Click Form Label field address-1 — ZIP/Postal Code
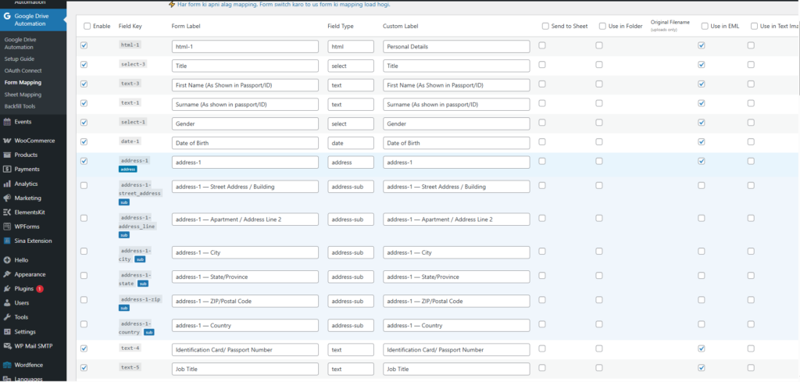Image resolution: width=800 pixels, height=382 pixels. [245, 301]
